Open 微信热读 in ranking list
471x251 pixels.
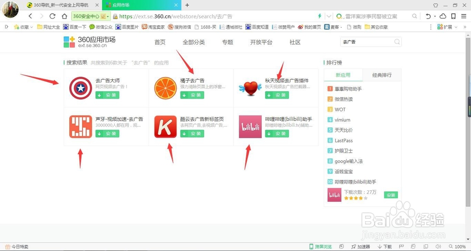point(344,99)
